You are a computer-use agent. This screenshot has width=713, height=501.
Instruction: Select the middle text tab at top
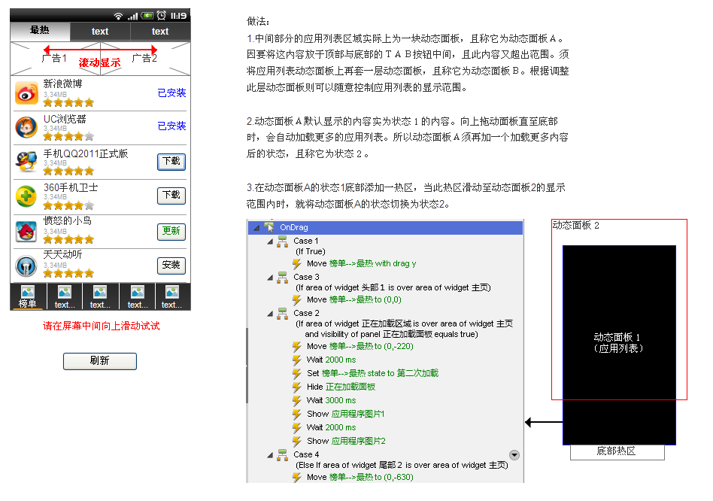pyautogui.click(x=100, y=32)
